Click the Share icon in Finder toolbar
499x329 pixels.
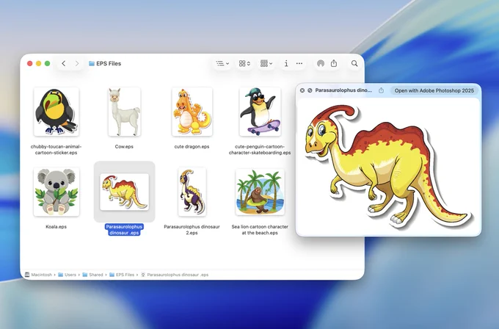click(x=333, y=63)
